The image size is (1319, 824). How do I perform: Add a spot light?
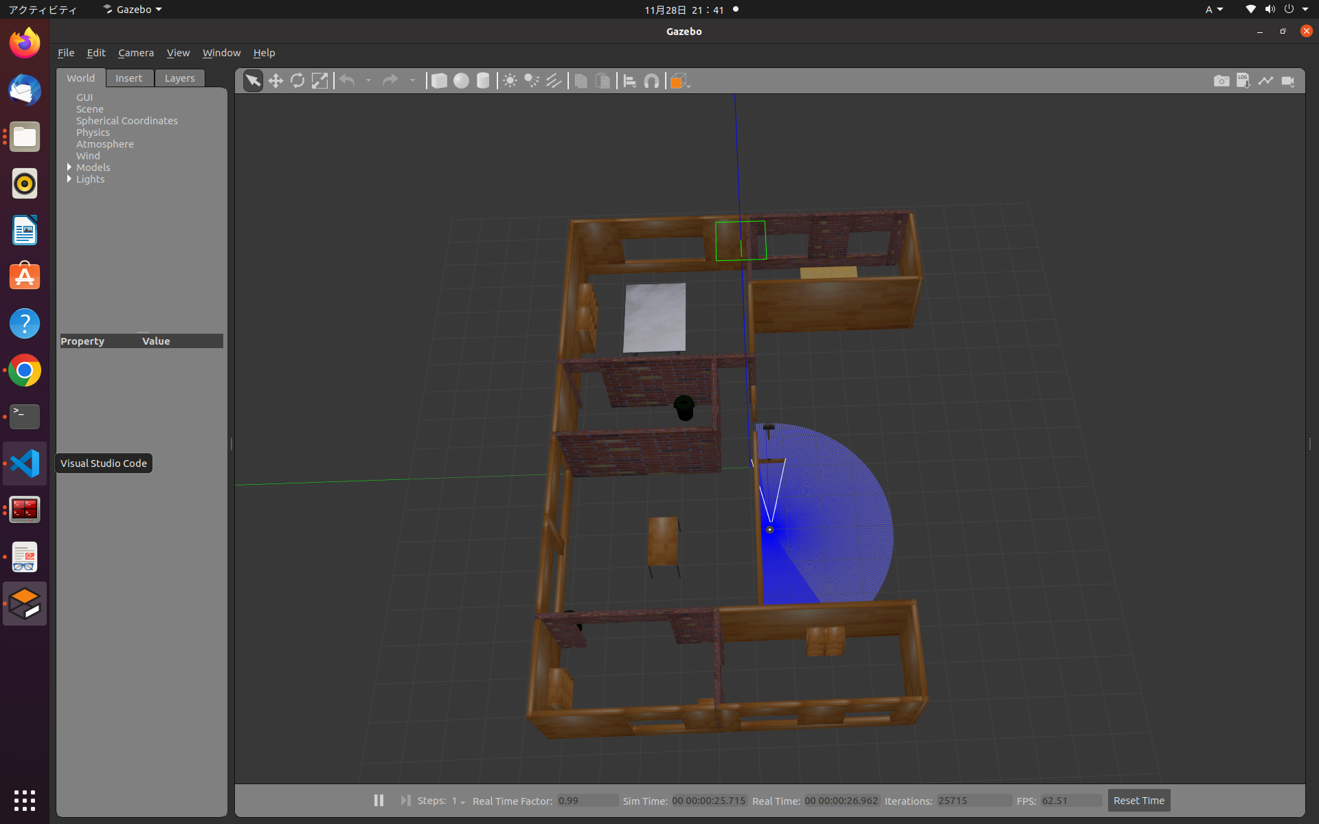532,81
